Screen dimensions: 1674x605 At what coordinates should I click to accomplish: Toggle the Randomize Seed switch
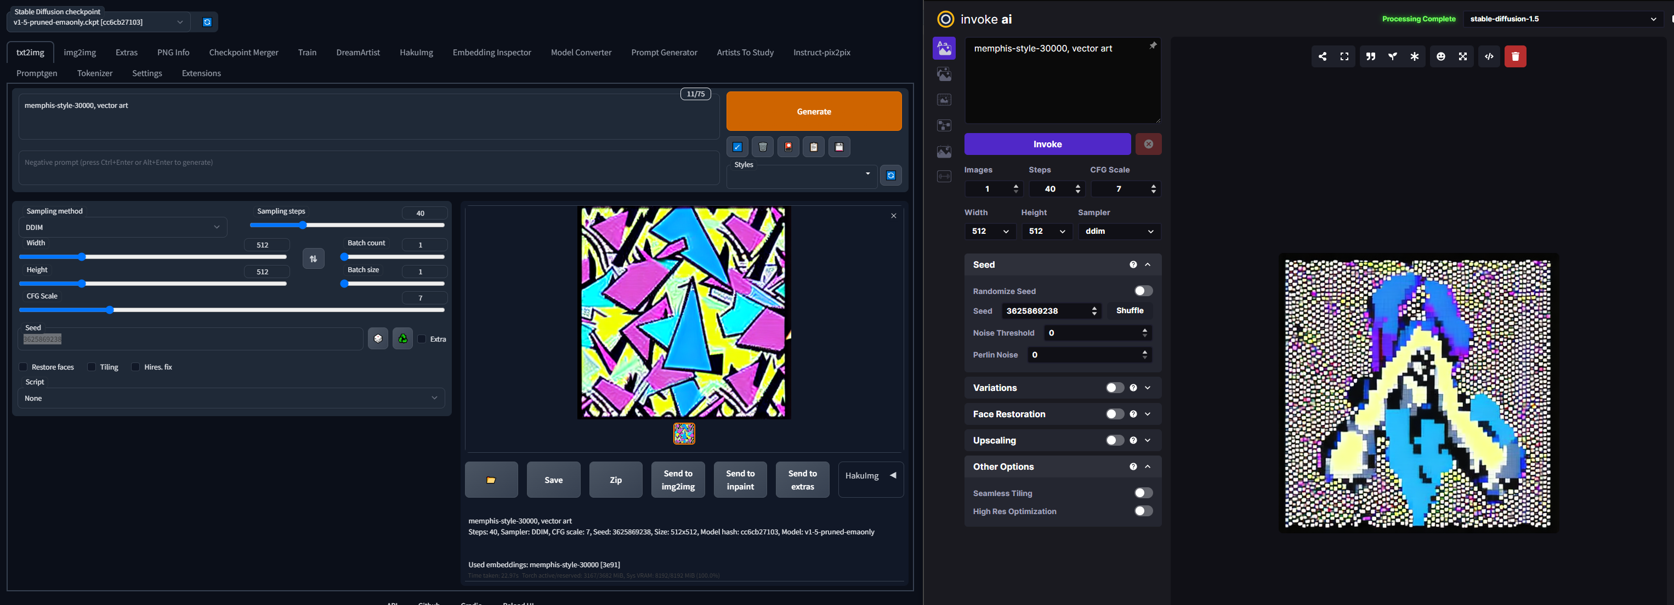coord(1143,291)
